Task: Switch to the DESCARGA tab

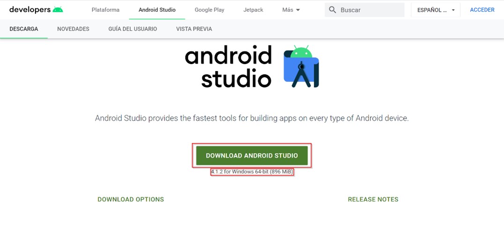Action: point(23,29)
